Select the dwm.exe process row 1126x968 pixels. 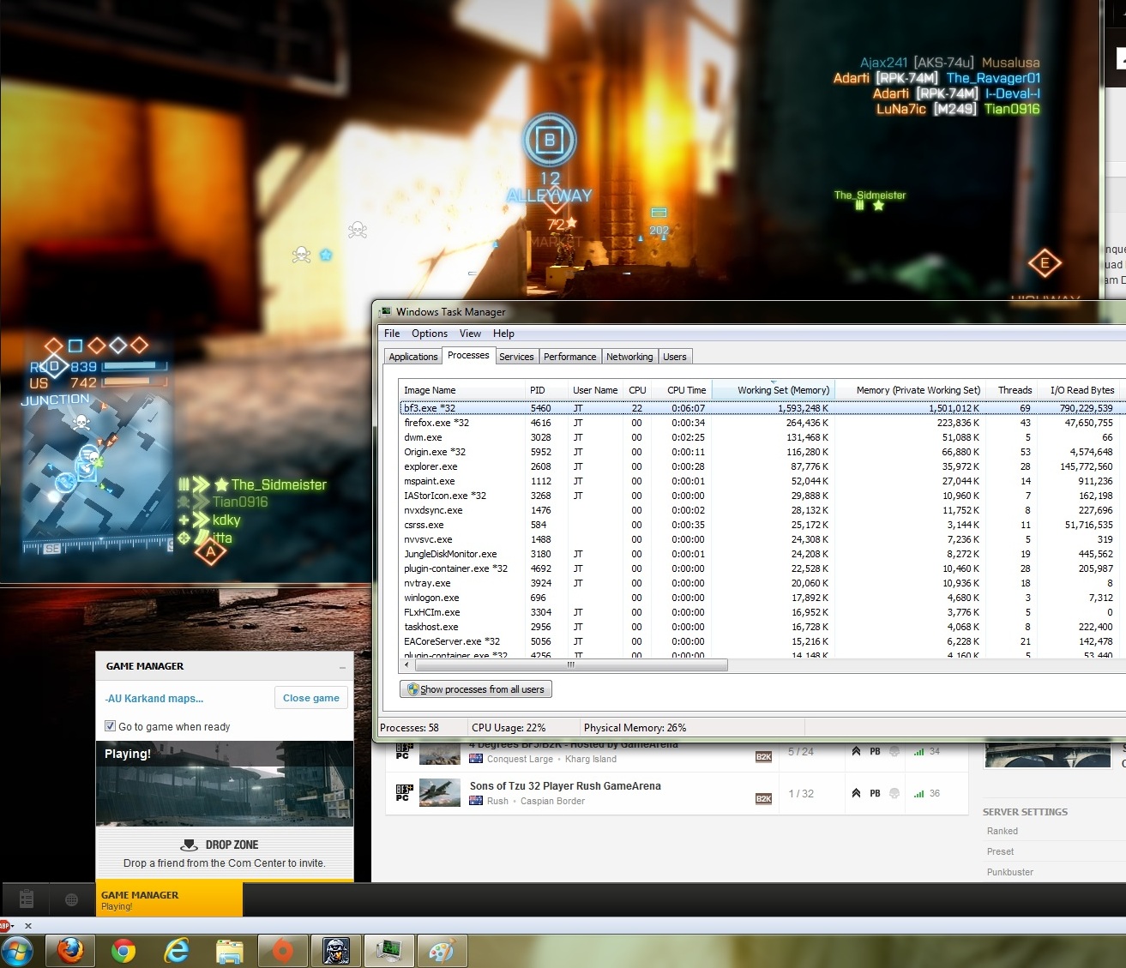pyautogui.click(x=762, y=437)
